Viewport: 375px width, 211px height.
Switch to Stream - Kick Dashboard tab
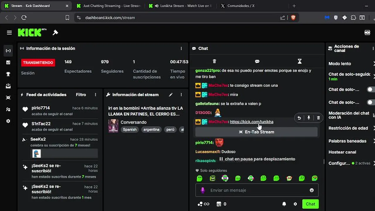(37, 6)
